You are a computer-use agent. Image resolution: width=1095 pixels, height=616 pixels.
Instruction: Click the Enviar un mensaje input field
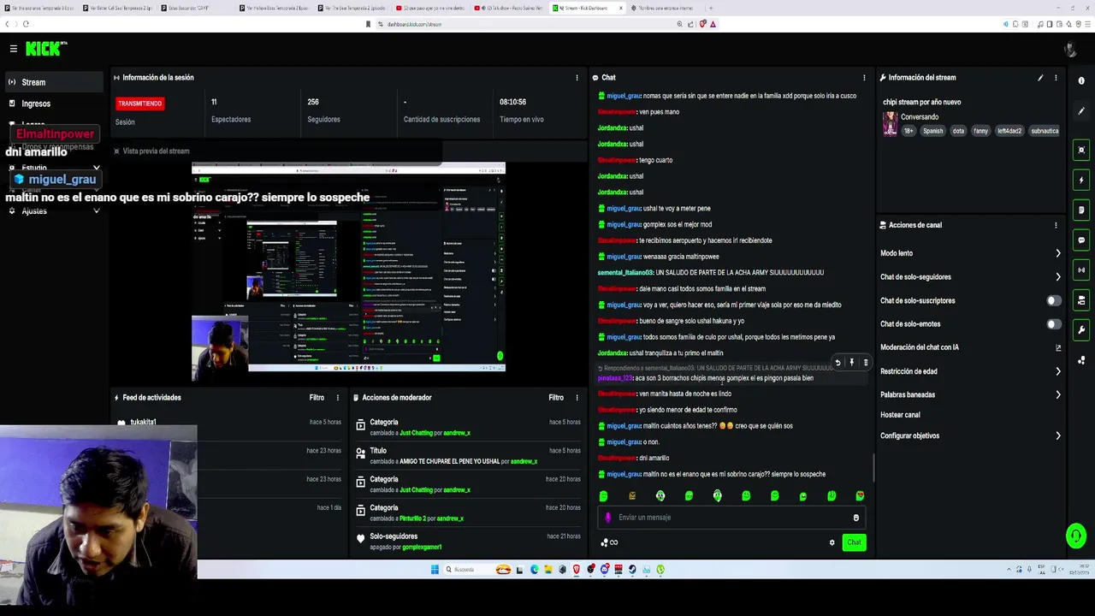click(x=731, y=518)
